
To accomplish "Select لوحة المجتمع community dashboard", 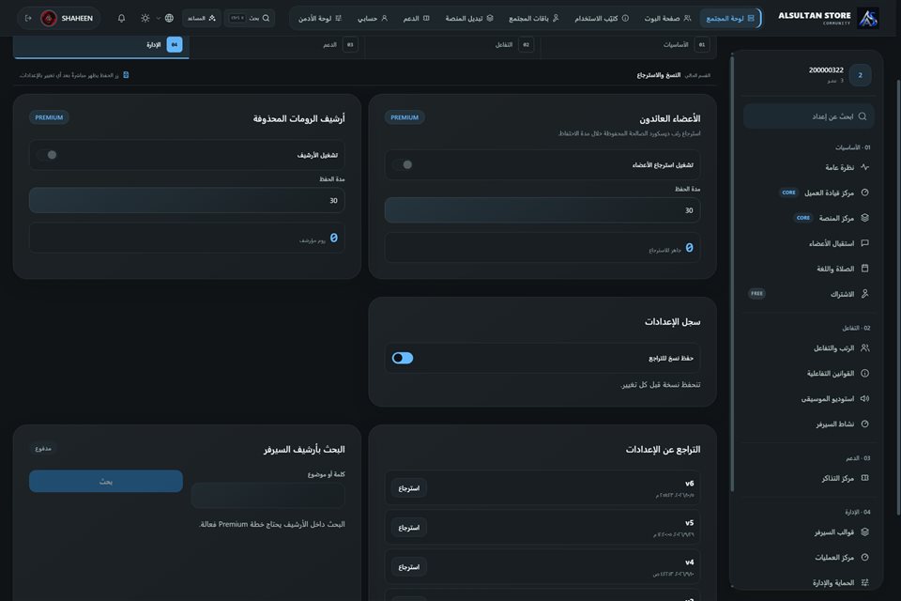I will (x=730, y=19).
